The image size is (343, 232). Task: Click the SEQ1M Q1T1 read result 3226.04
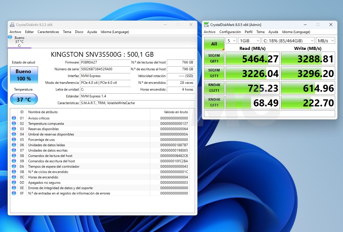coord(253,73)
